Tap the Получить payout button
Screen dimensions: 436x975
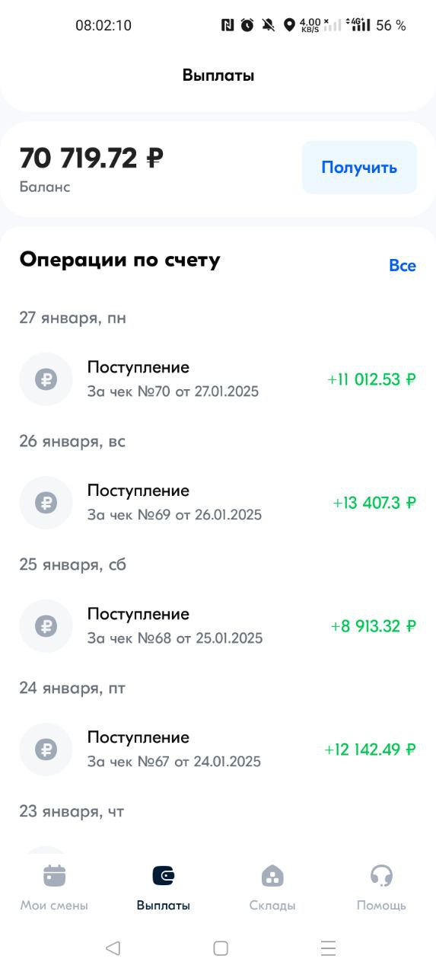(x=359, y=168)
